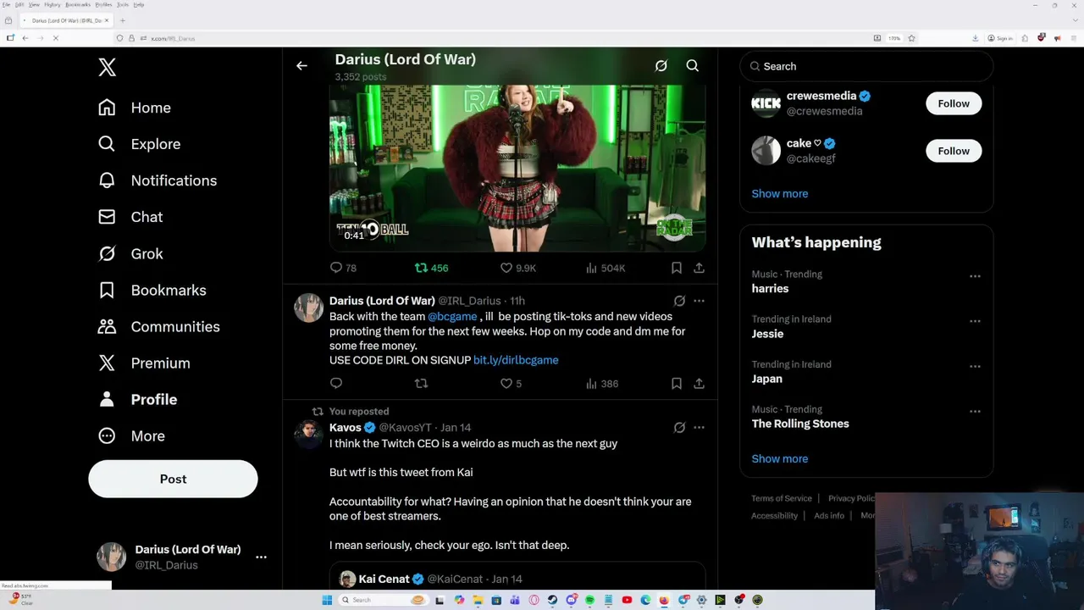This screenshot has height=610, width=1084.
Task: Open Grok from the sidebar
Action: point(130,253)
